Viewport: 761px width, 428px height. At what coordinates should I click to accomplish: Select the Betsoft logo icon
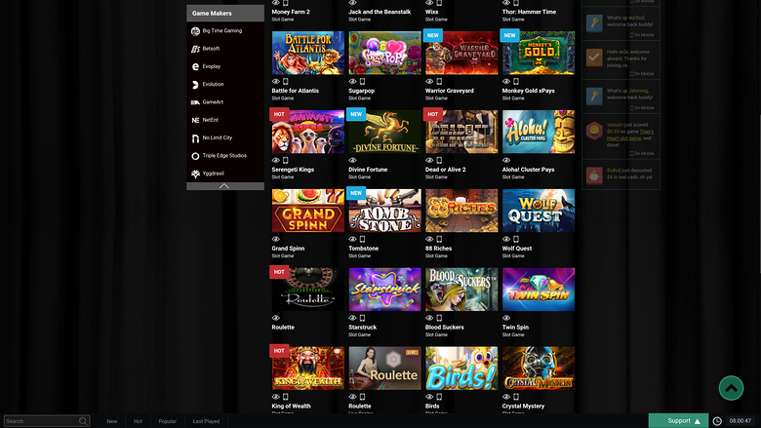point(195,49)
